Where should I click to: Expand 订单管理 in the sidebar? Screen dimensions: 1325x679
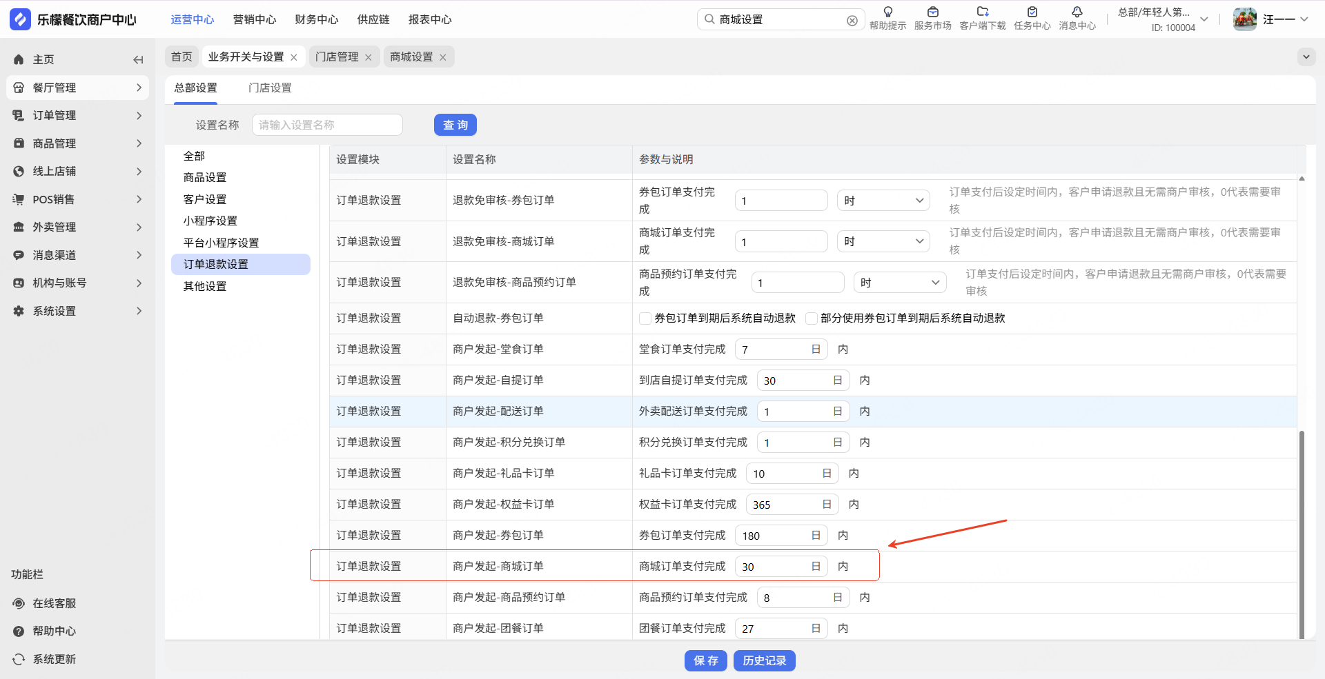point(77,116)
